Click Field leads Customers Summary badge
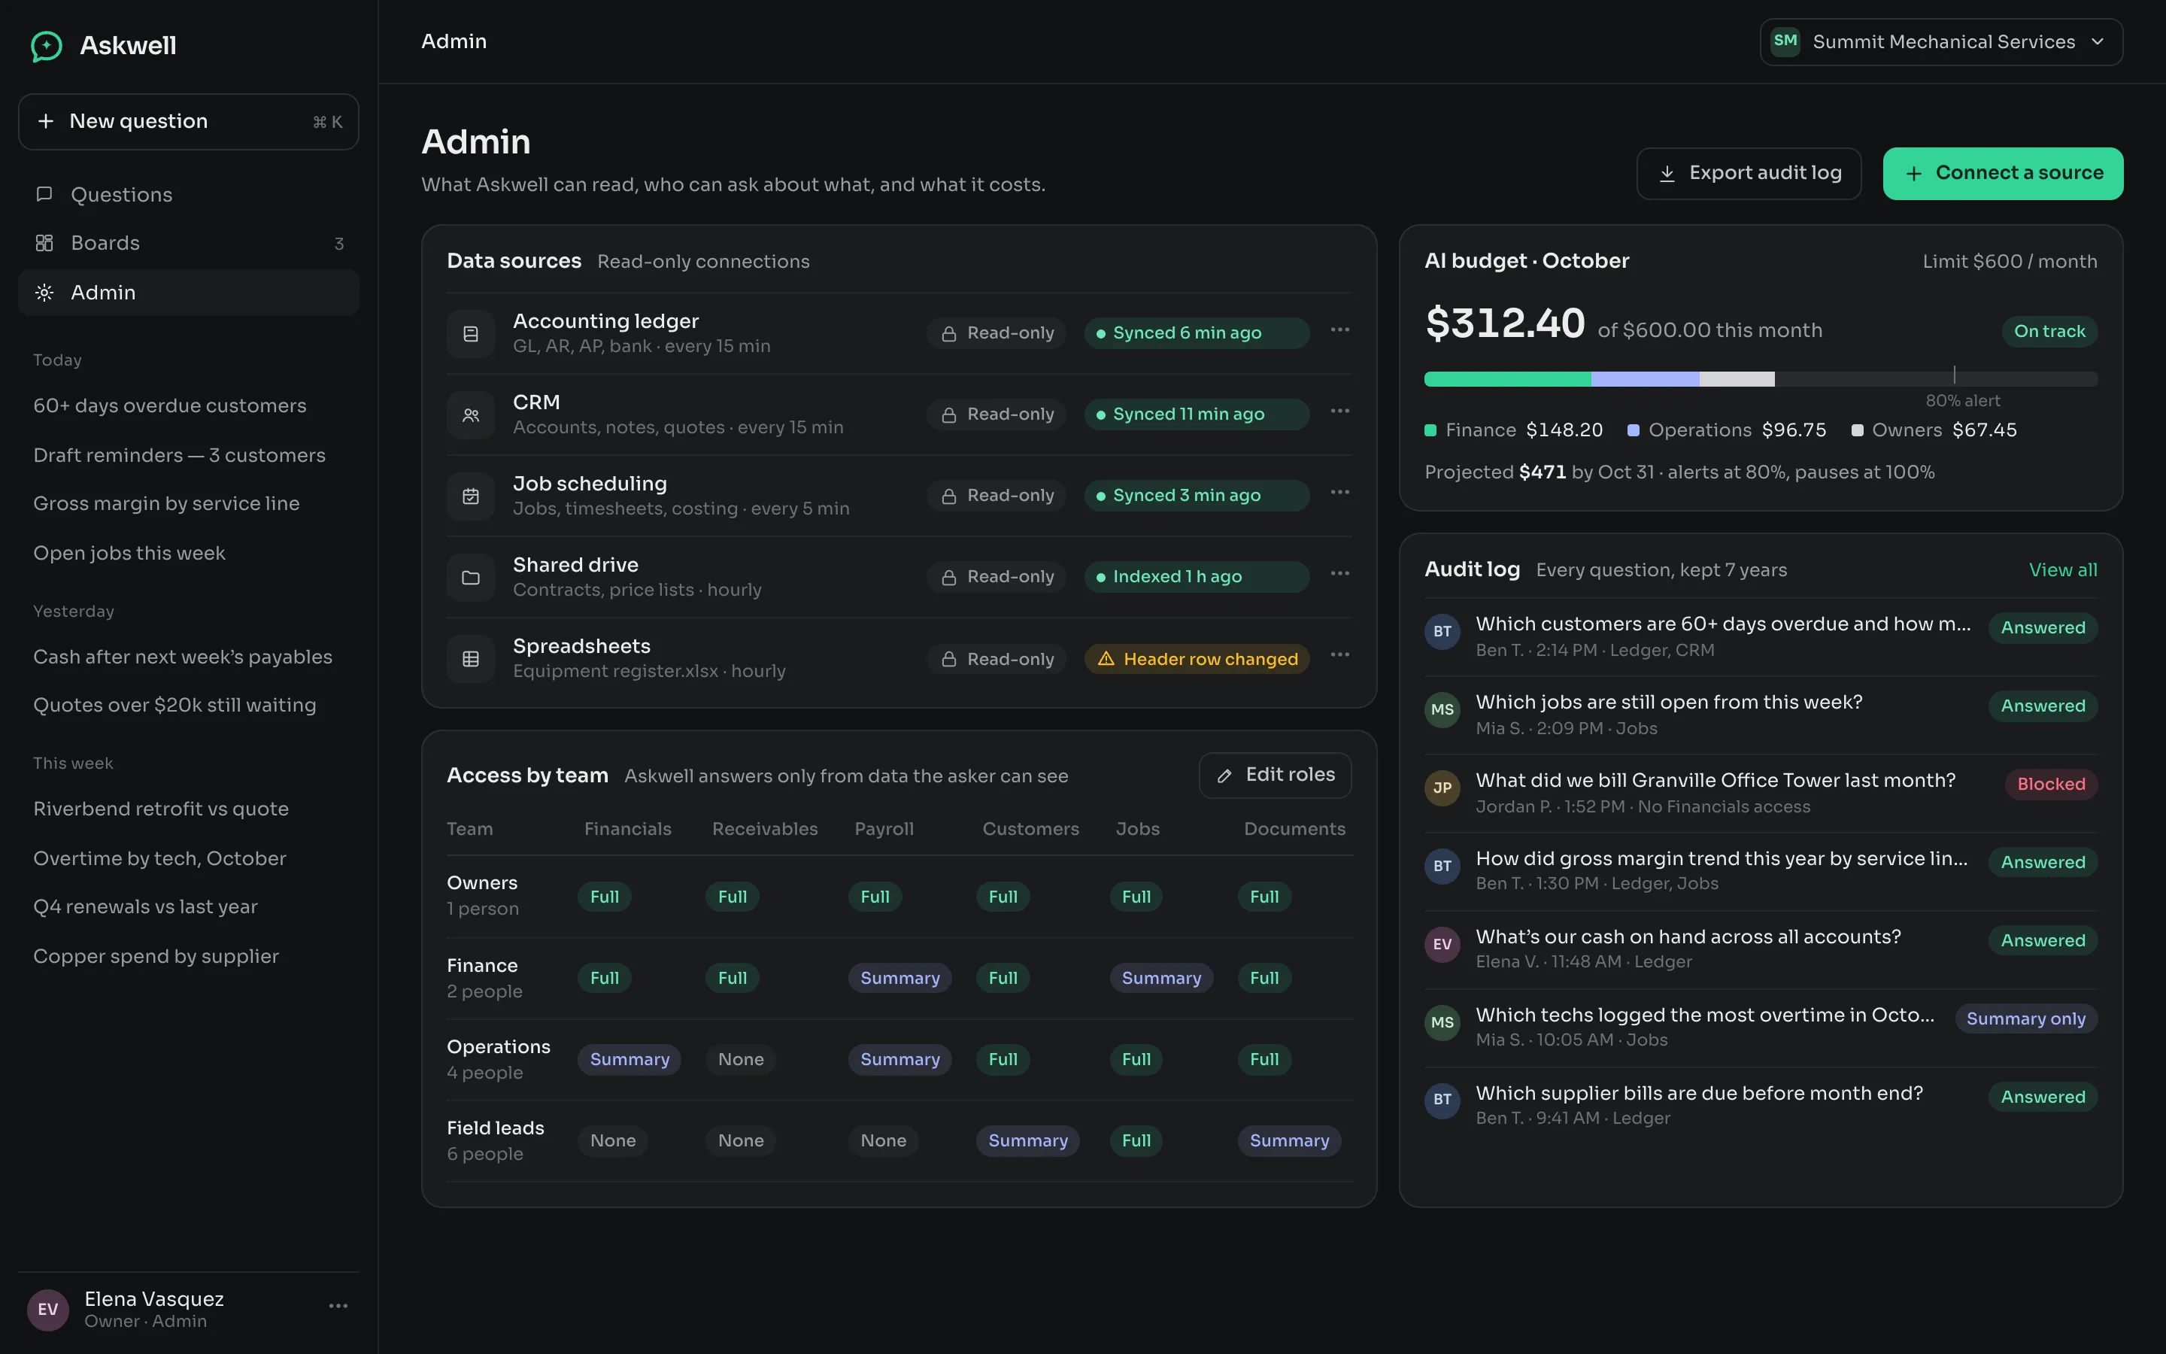 (x=1028, y=1142)
